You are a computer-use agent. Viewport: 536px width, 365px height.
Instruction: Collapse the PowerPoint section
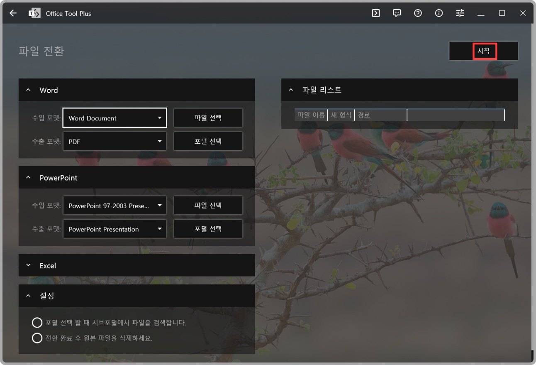[x=28, y=178]
